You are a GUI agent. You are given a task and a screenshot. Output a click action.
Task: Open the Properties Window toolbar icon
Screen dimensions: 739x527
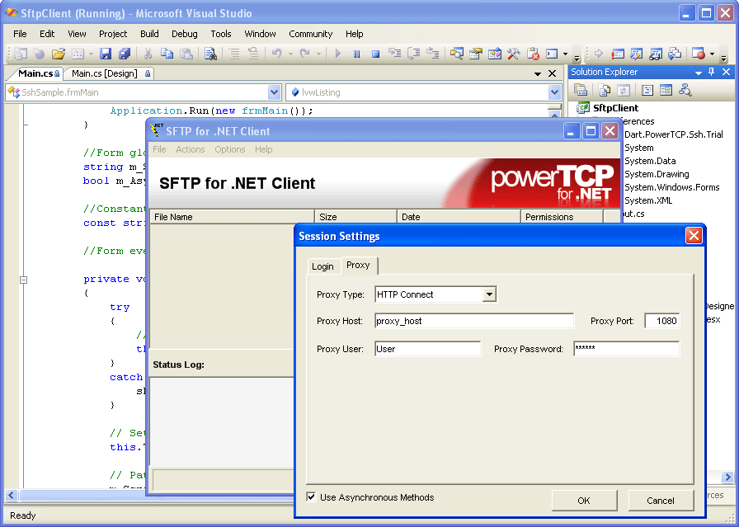(476, 54)
